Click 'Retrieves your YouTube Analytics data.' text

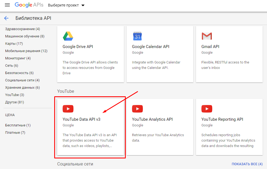point(158,138)
